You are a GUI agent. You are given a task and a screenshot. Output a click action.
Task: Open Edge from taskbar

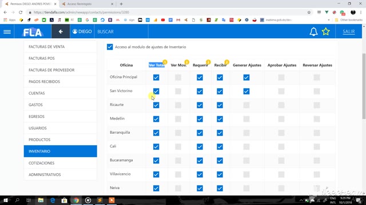click(53, 200)
